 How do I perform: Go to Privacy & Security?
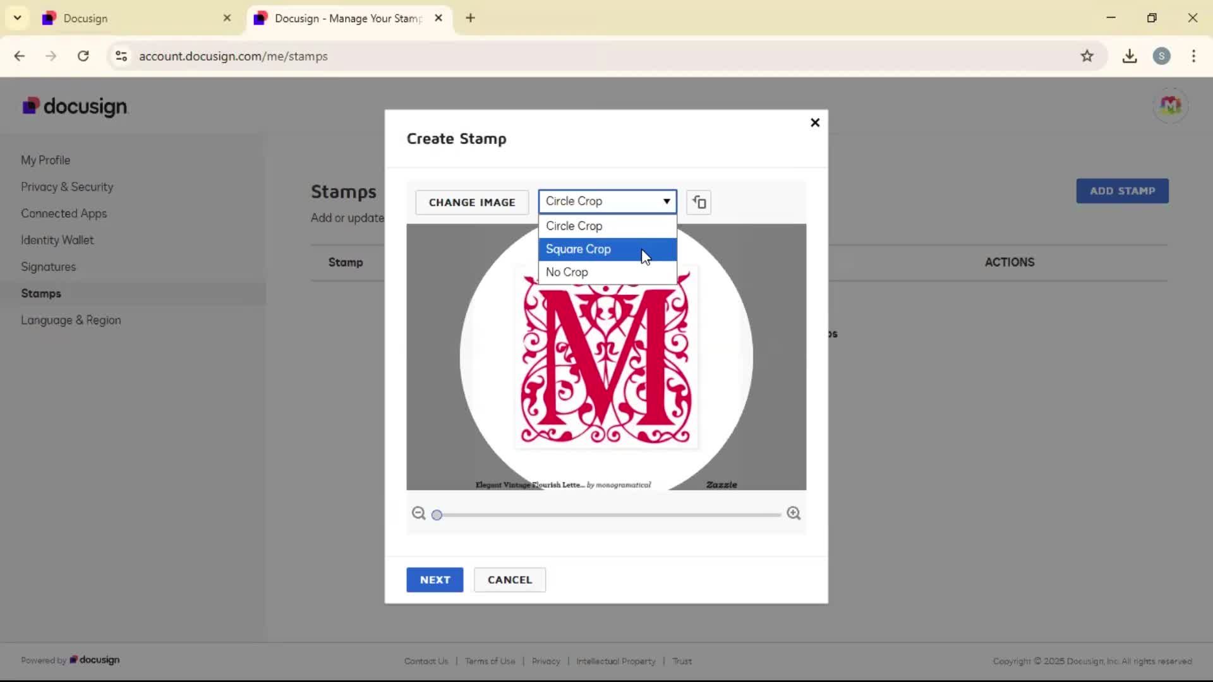[x=67, y=187]
